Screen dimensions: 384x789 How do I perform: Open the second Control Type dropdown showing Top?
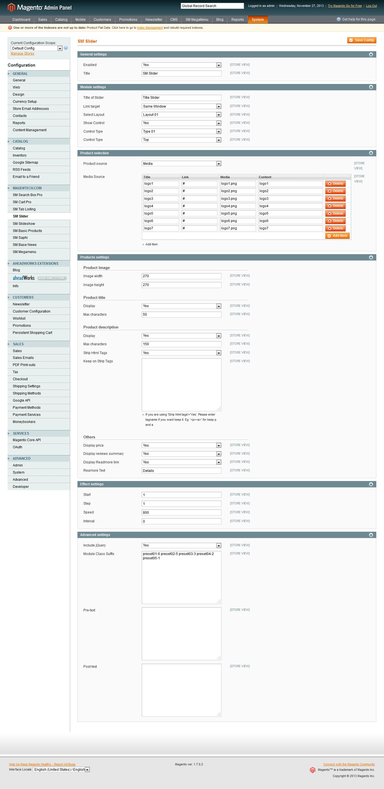click(181, 140)
